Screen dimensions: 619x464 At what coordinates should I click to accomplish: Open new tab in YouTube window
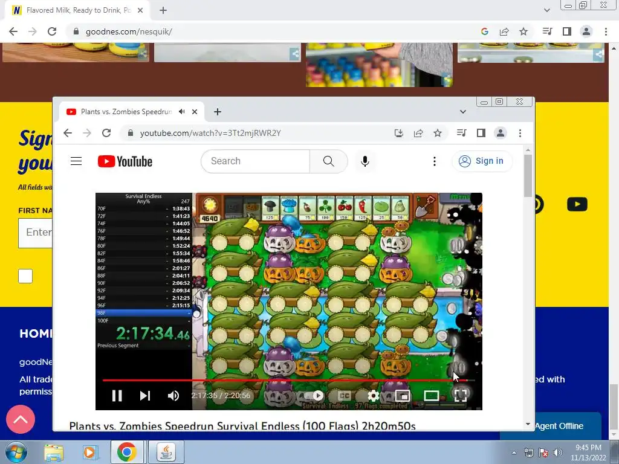click(x=218, y=112)
